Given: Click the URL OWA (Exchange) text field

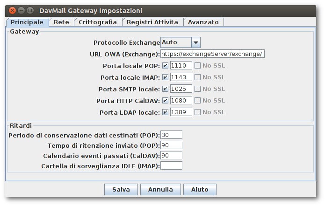Looking at the screenshot, I should (213, 54).
